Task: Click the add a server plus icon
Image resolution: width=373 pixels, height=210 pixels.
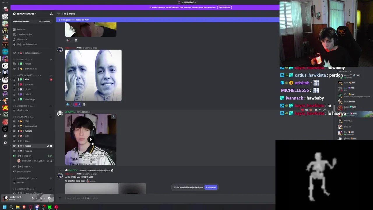Action: (5, 136)
